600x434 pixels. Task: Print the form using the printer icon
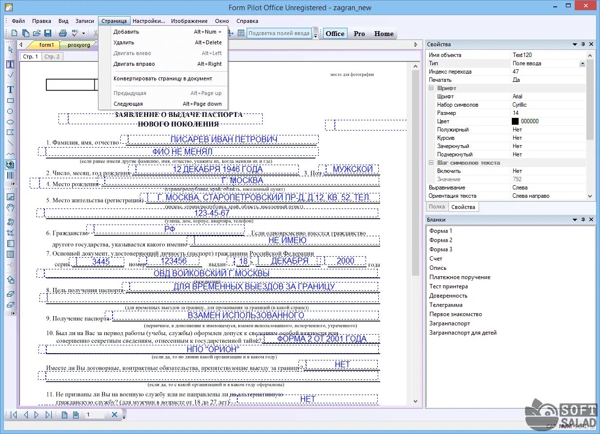click(62, 33)
